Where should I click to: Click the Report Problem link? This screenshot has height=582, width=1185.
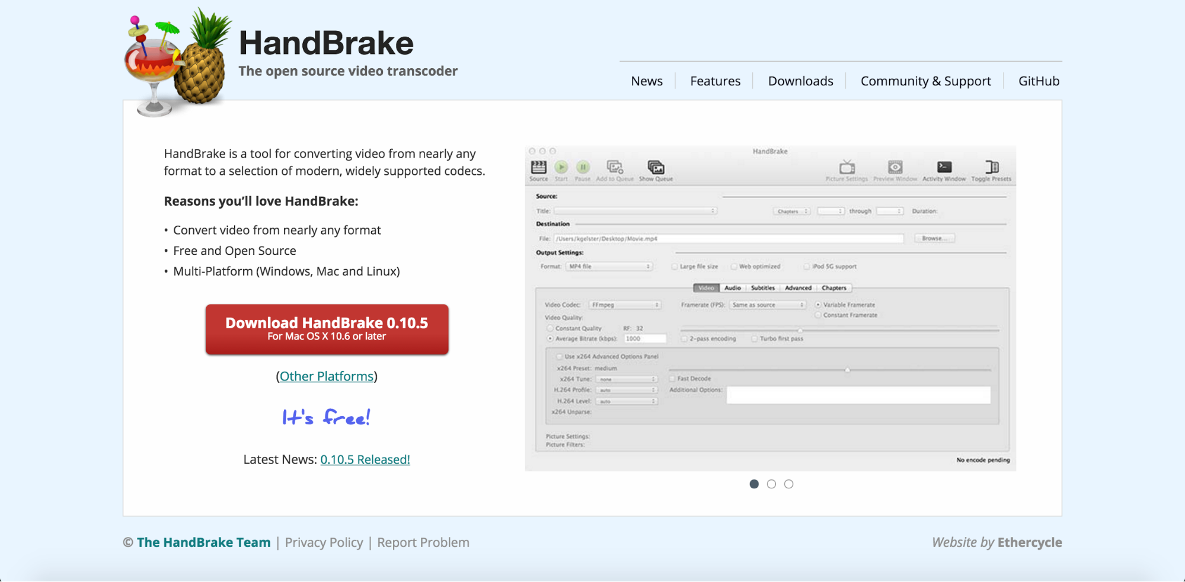[423, 542]
